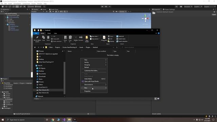217x122 pixels.
Task: Choose Open with Visual Studio
Action: [94, 81]
